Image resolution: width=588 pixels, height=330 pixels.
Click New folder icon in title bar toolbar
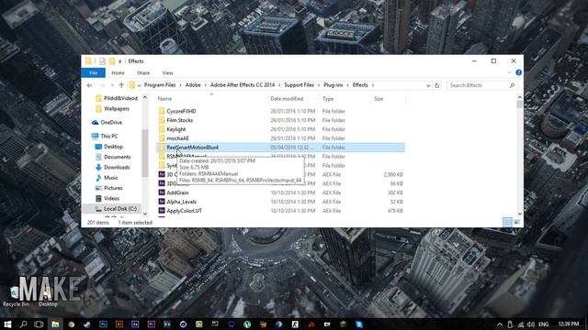[112, 61]
